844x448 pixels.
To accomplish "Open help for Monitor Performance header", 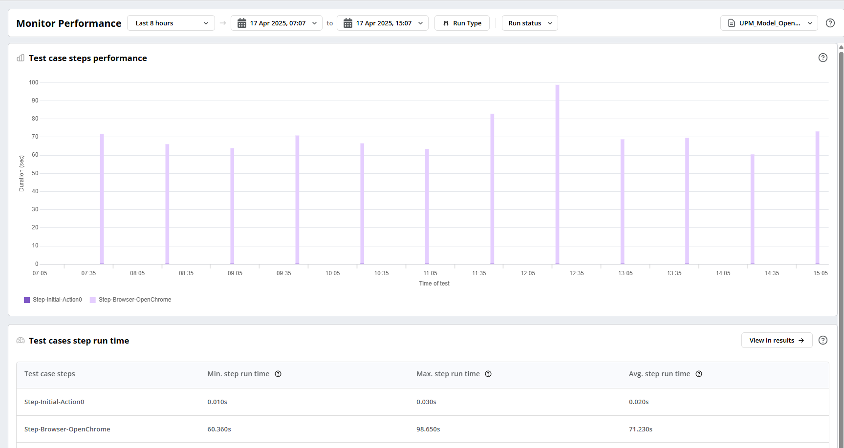I will coord(830,23).
